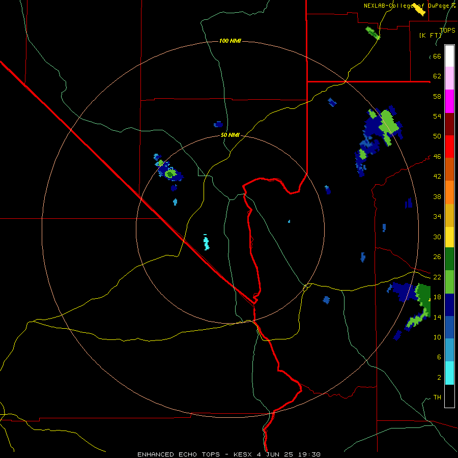
Task: Click the "54" scale label
Action: pos(437,116)
